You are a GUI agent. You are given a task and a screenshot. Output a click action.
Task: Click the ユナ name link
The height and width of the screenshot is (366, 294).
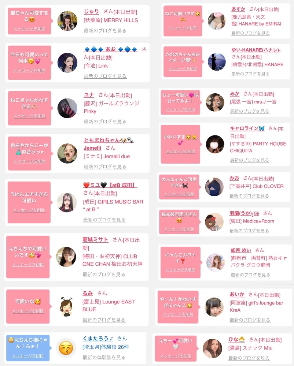click(x=89, y=95)
